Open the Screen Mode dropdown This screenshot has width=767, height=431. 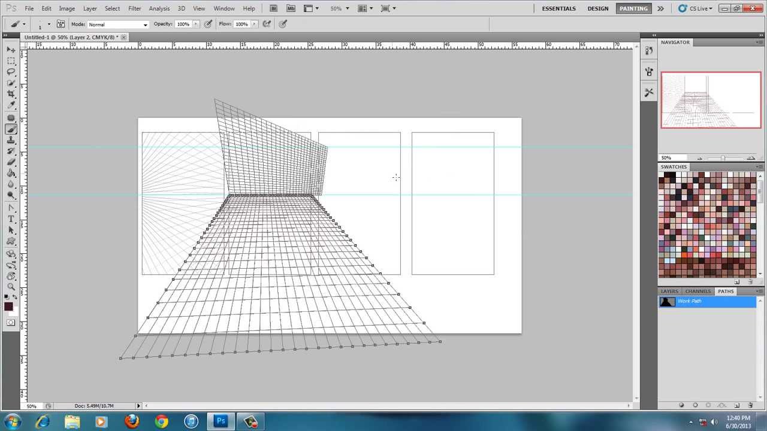[x=389, y=8]
